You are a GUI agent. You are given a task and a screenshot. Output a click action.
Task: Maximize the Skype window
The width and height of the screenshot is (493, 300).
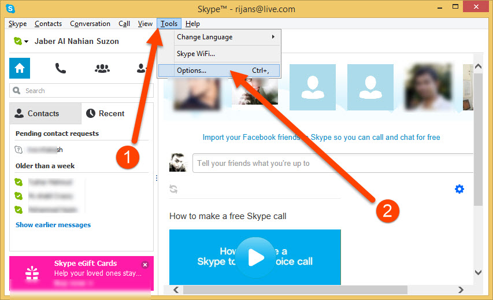coord(455,6)
